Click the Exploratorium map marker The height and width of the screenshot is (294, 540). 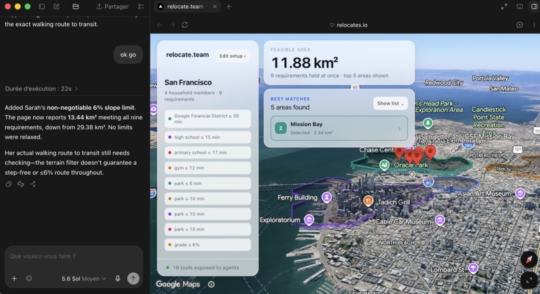pos(309,220)
